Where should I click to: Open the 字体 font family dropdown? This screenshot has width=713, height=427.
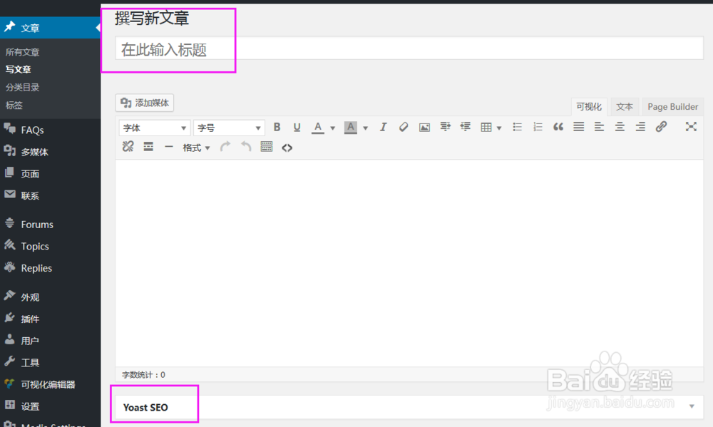coord(155,128)
